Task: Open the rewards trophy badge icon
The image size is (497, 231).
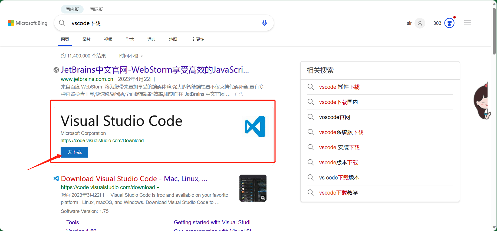Action: tap(449, 23)
